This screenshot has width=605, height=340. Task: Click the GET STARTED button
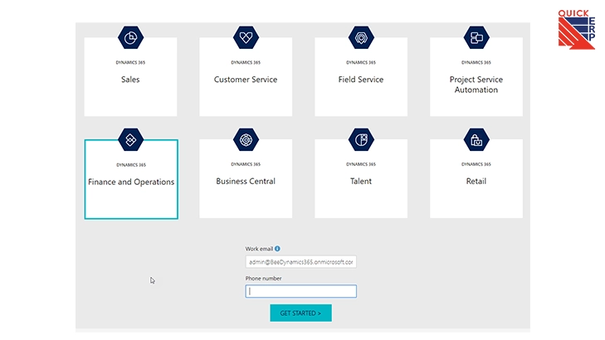301,313
